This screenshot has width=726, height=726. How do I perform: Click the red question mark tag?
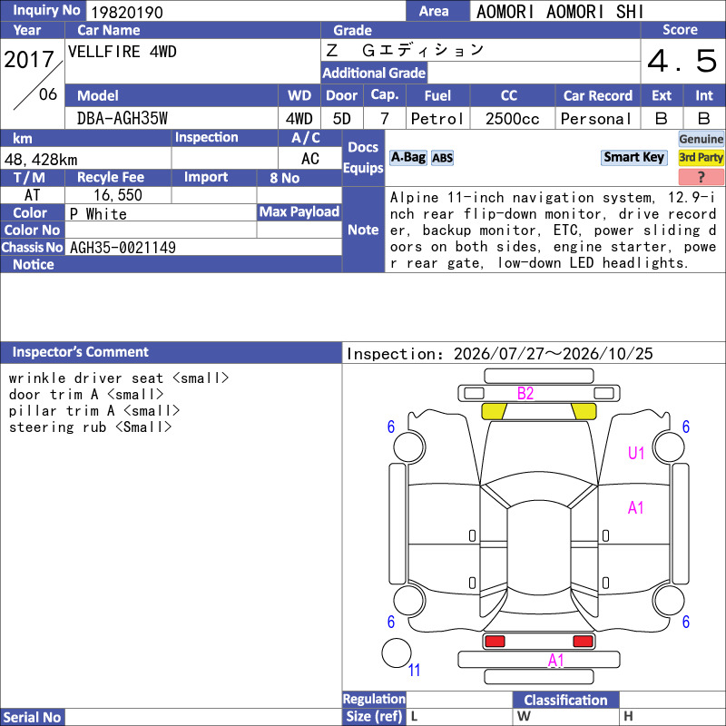click(x=701, y=177)
